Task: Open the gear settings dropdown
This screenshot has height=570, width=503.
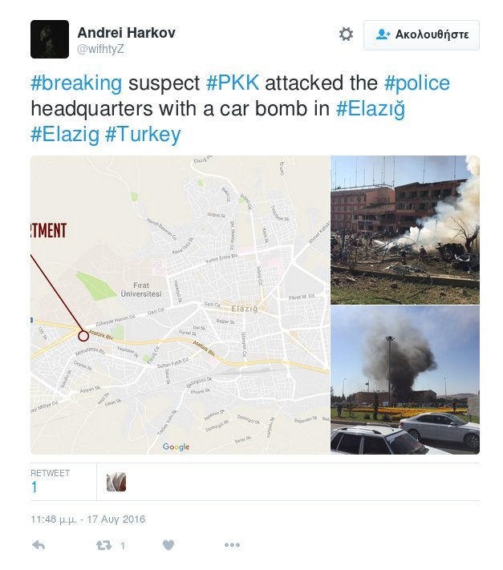Action: coord(346,34)
